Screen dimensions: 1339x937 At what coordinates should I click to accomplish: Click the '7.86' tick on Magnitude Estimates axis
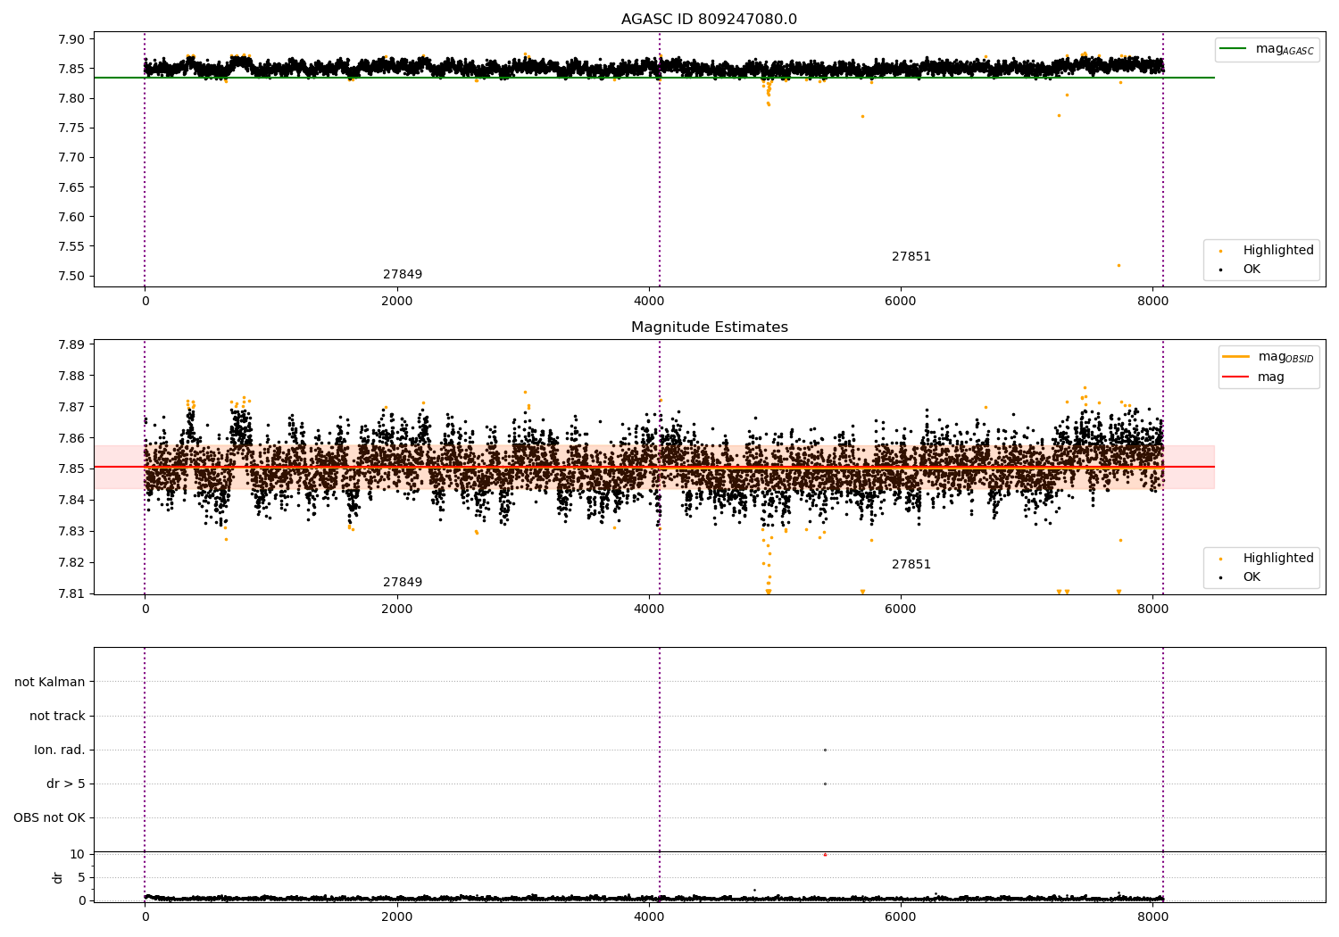coord(71,438)
